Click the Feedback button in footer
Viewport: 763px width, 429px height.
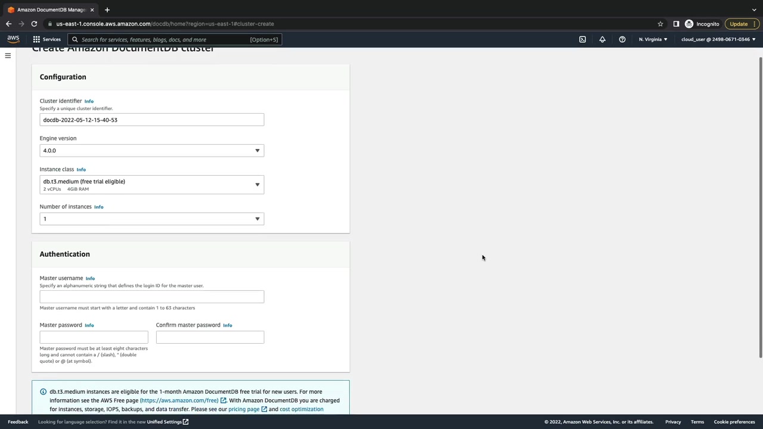(18, 422)
